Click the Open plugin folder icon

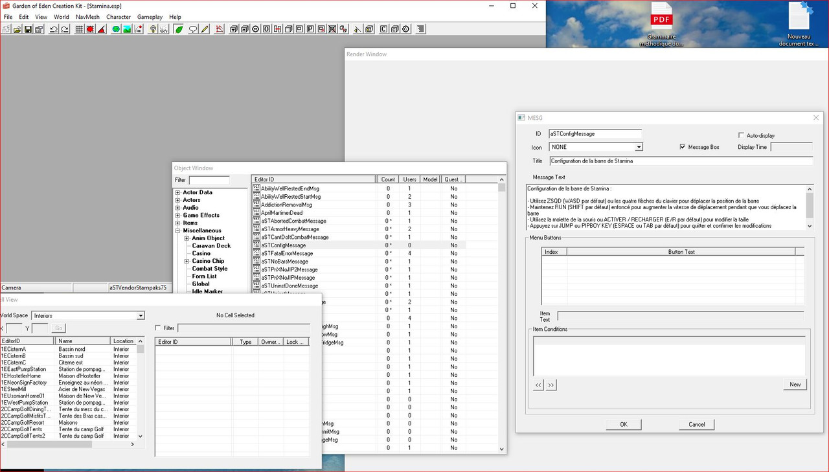[x=17, y=29]
